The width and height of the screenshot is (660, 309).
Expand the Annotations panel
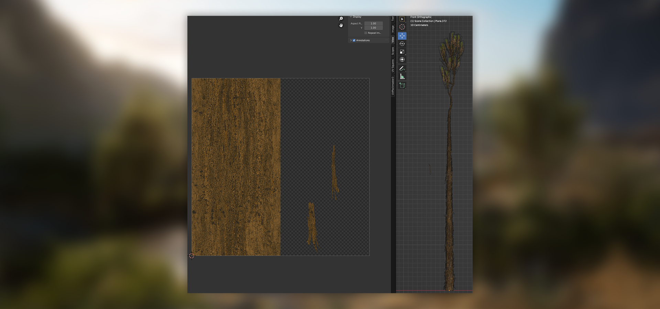[x=351, y=41]
